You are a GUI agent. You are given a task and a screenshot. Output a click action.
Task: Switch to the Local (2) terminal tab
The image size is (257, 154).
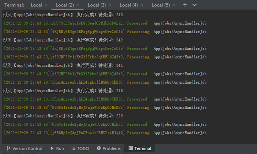(65, 5)
